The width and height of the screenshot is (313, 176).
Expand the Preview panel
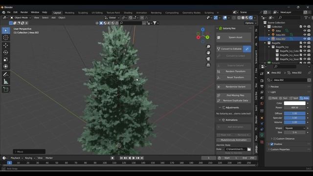tap(274, 87)
